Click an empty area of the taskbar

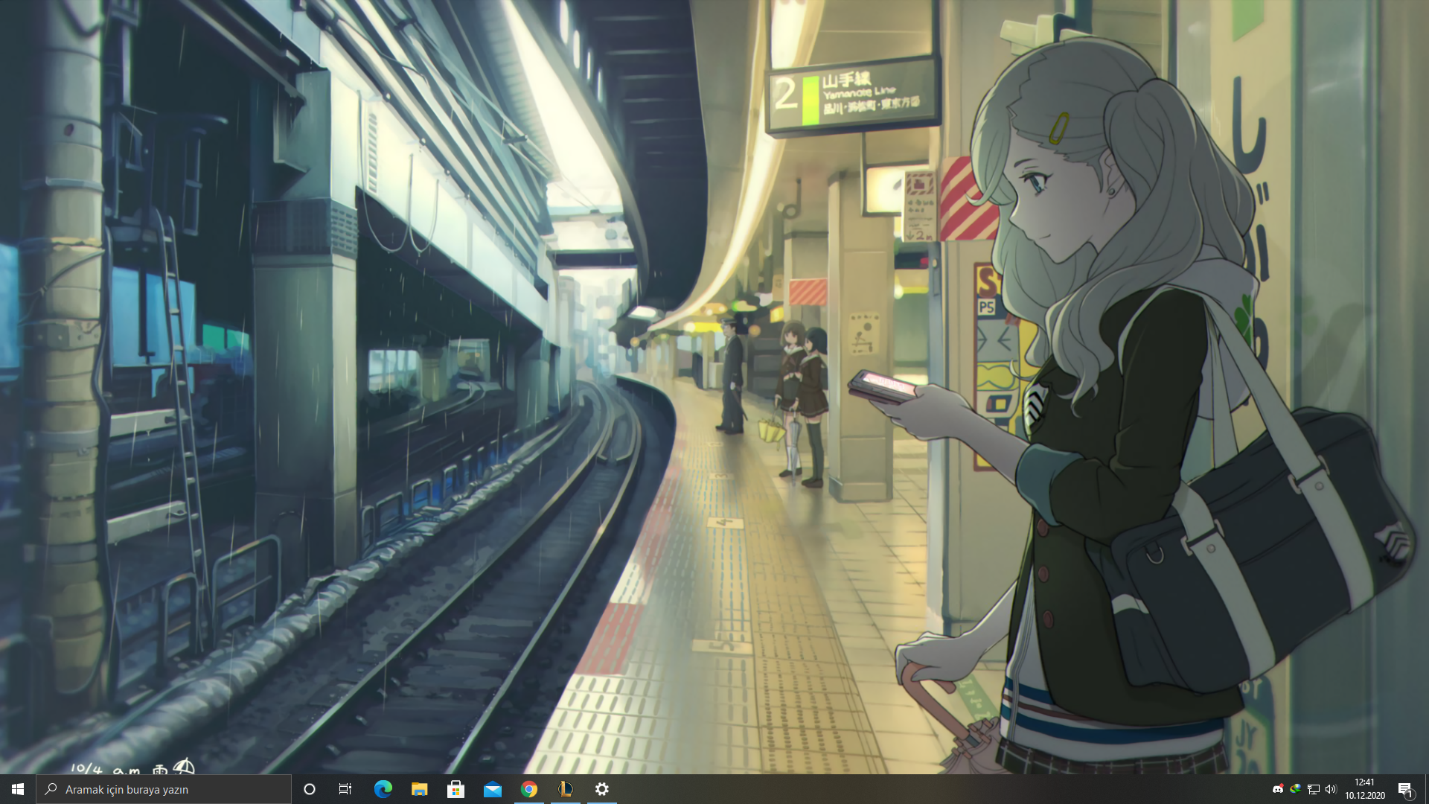point(930,789)
